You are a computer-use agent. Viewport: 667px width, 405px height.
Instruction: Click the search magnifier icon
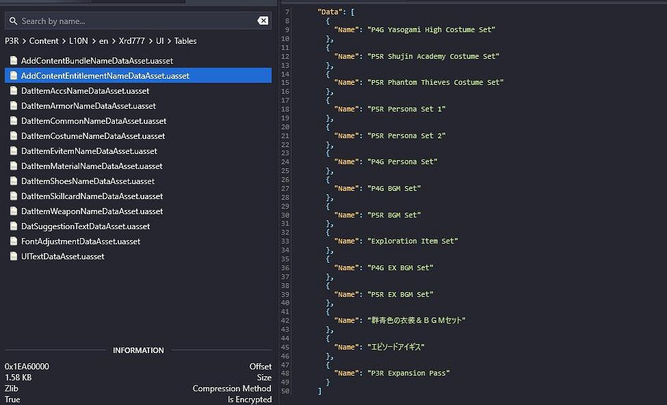point(14,21)
